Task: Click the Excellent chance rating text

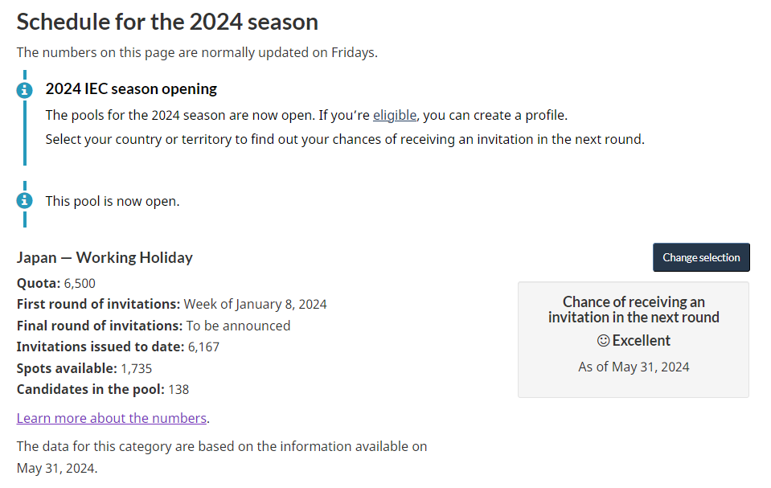Action: (x=642, y=340)
